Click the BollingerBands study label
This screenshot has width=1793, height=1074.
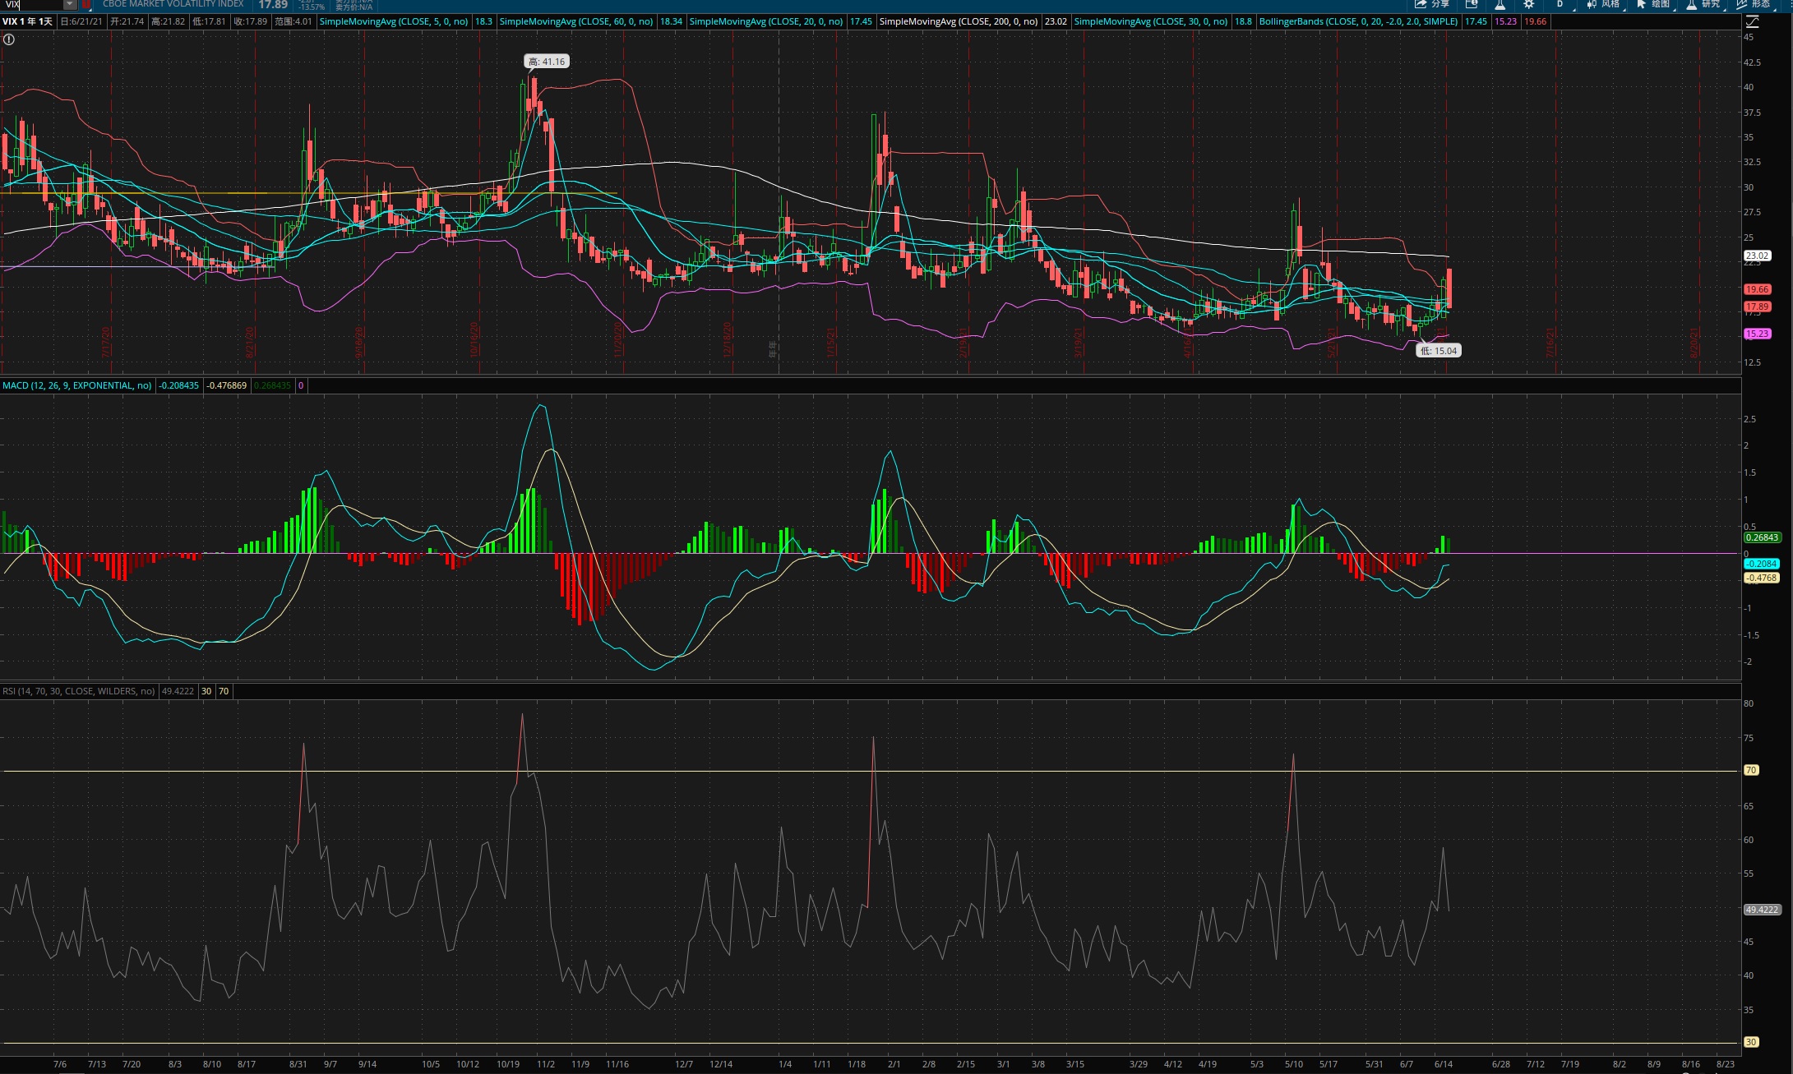point(1358,21)
